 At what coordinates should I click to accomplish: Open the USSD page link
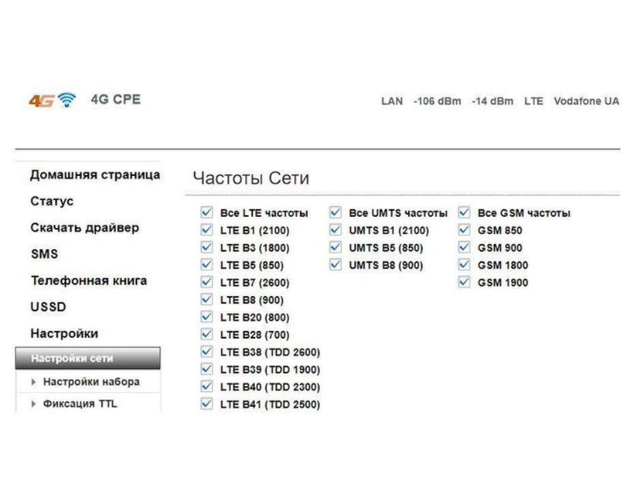click(x=48, y=307)
